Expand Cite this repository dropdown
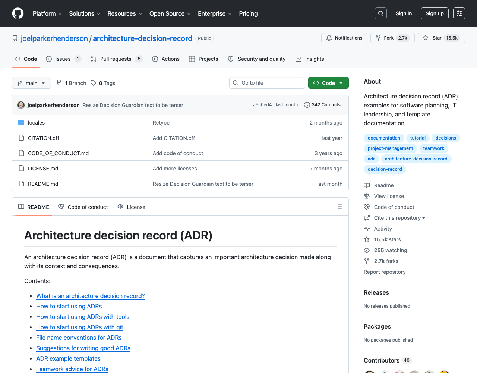The image size is (477, 373). pos(399,218)
